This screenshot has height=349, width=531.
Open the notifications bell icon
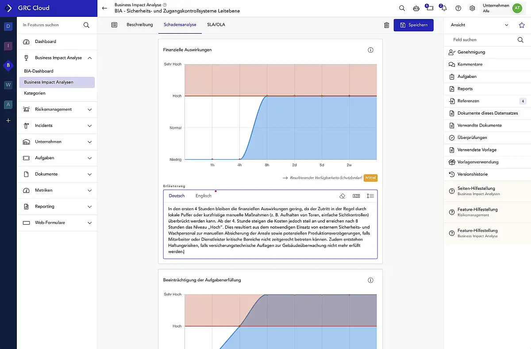(443, 8)
